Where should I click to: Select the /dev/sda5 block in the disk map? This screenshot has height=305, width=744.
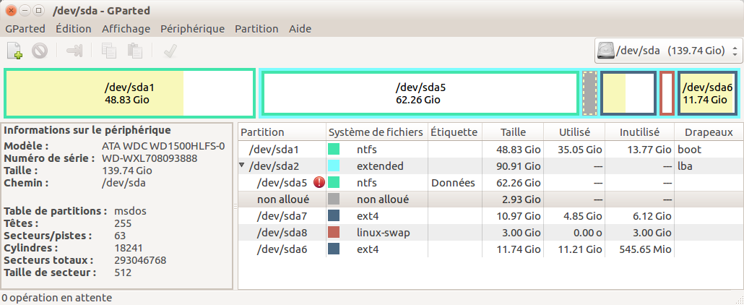pyautogui.click(x=420, y=93)
